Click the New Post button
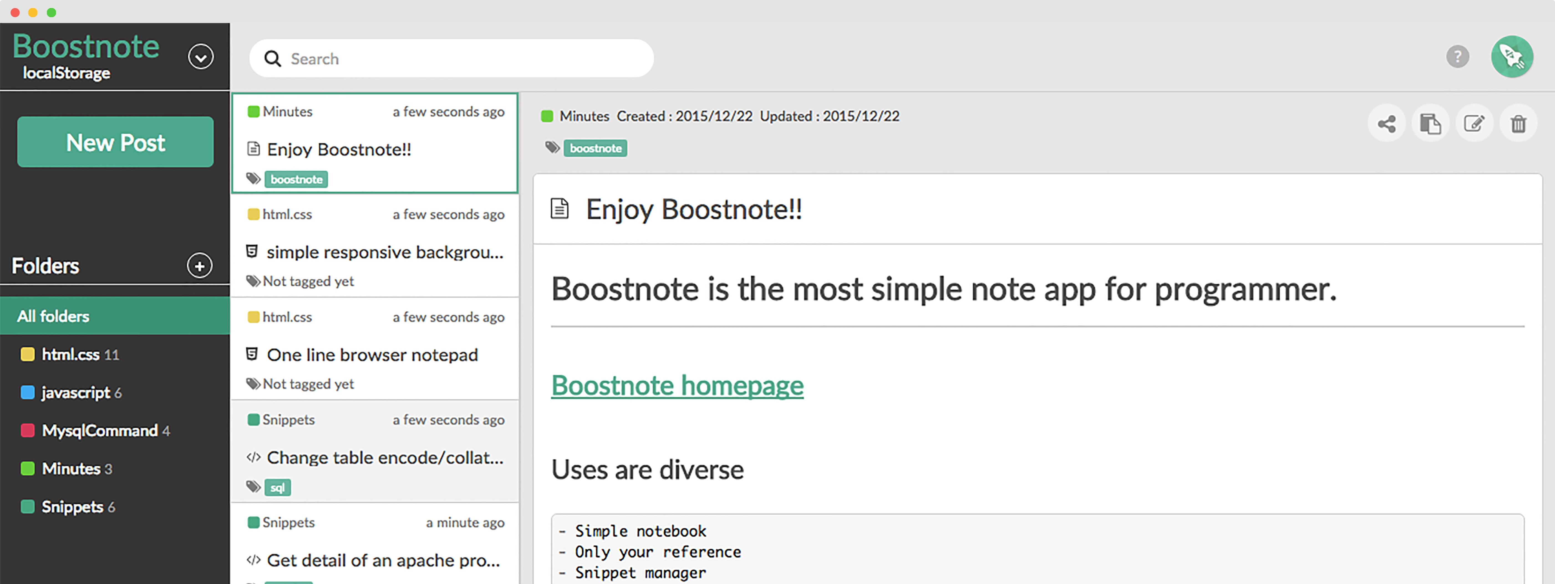This screenshot has height=584, width=1555. (x=115, y=142)
